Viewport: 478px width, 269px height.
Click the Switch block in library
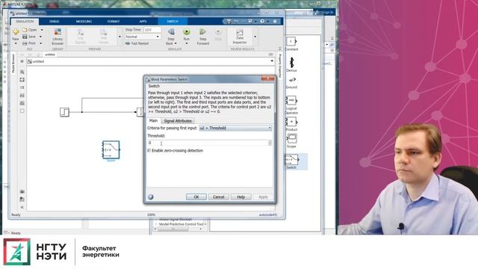(291, 159)
